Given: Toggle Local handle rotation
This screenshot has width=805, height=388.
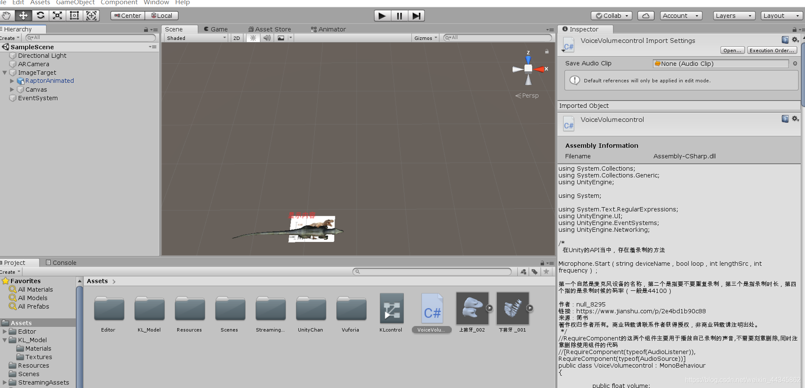Looking at the screenshot, I should (162, 16).
